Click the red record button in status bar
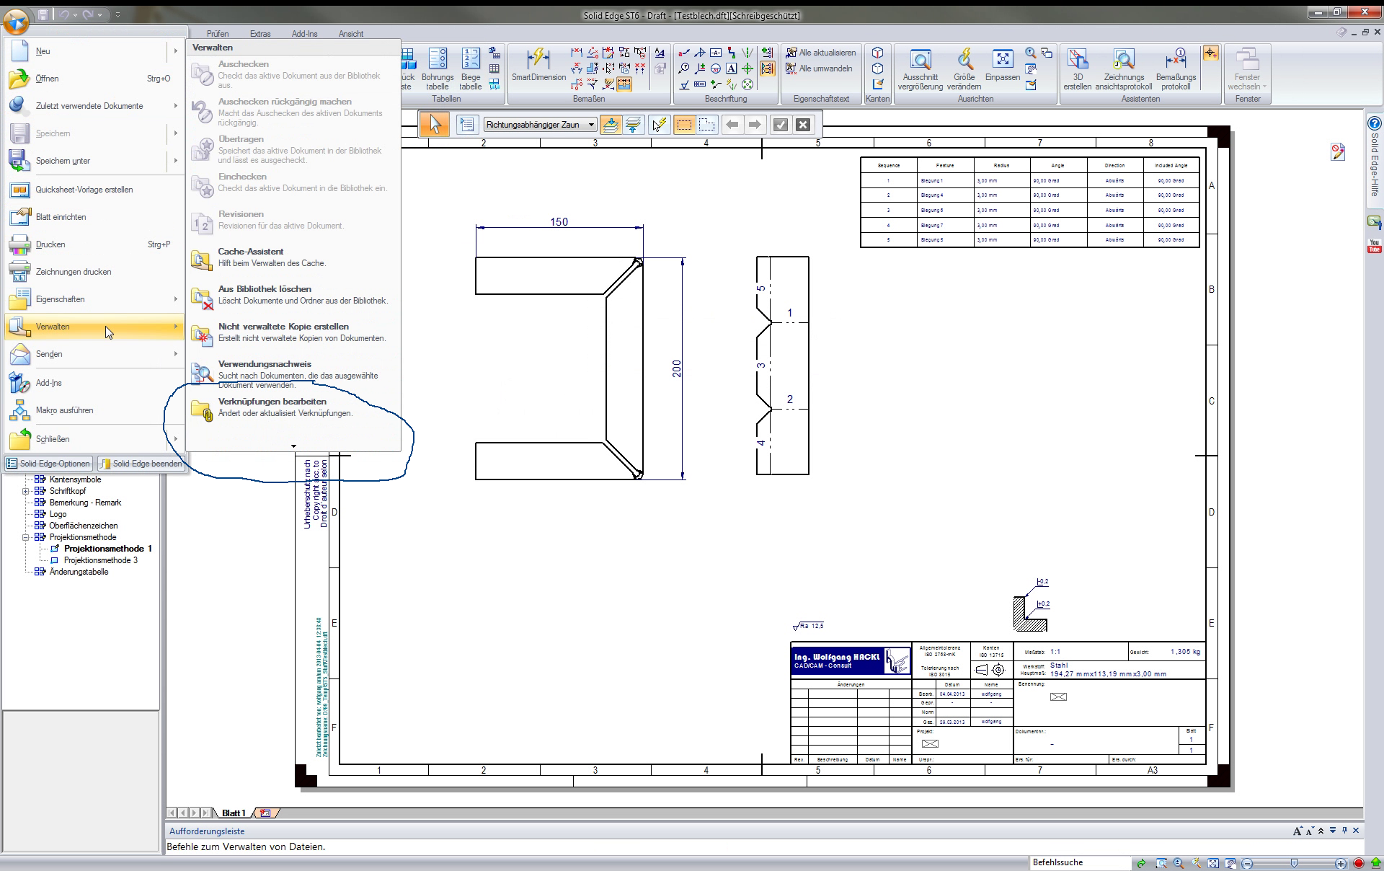This screenshot has height=871, width=1384. click(1359, 863)
